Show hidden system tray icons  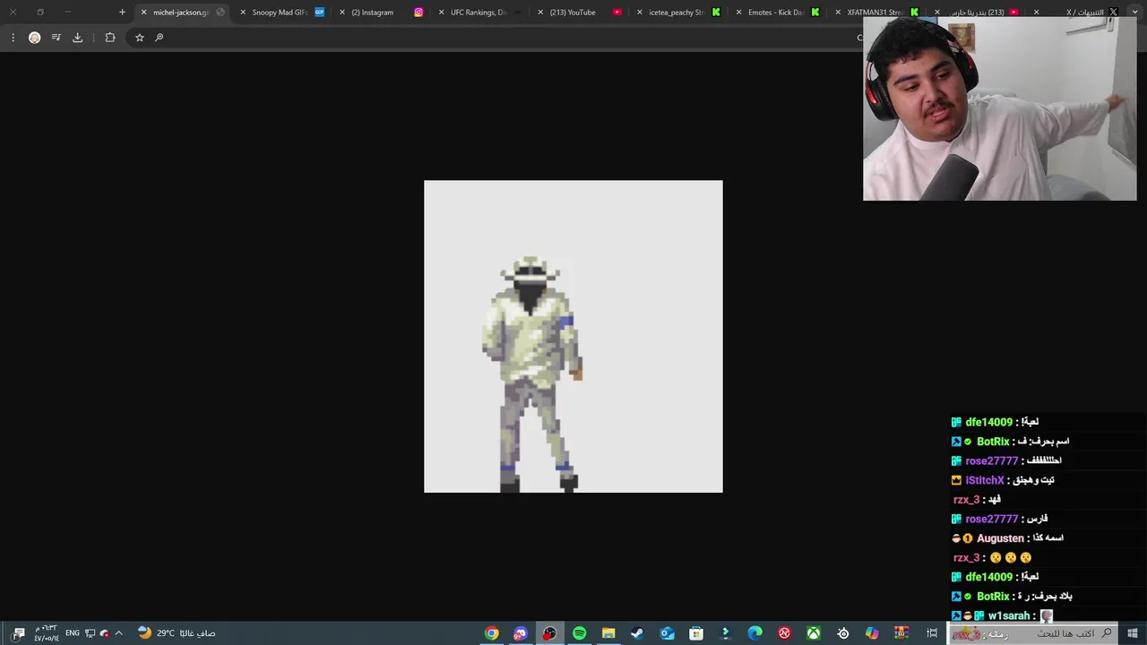(x=118, y=633)
